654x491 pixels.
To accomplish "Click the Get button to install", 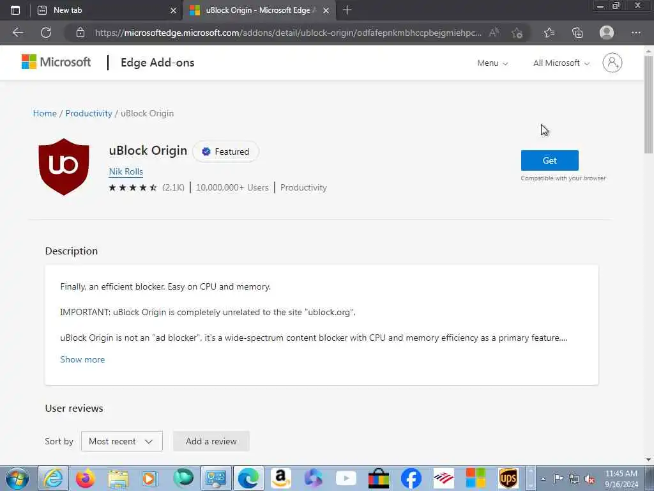I will point(549,160).
